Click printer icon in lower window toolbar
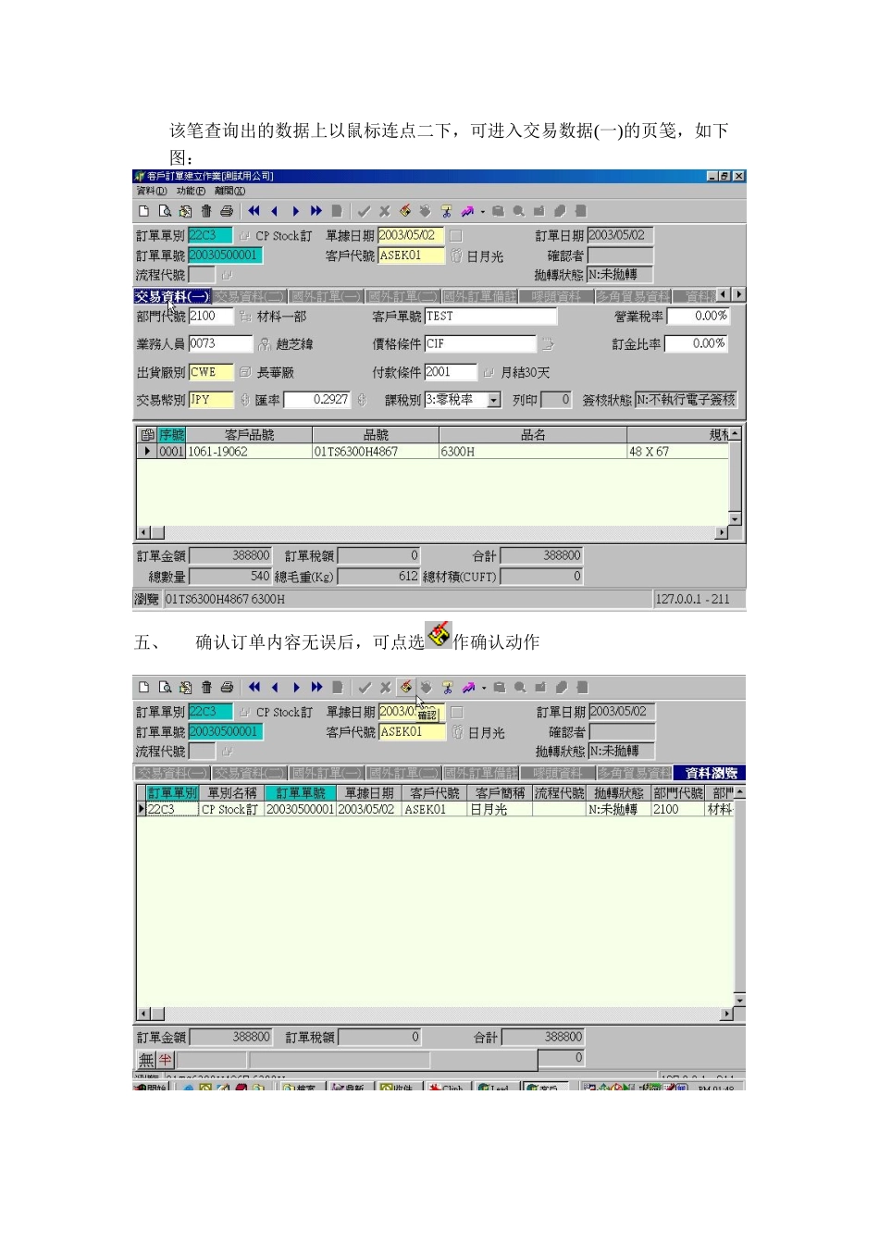 pos(227,688)
